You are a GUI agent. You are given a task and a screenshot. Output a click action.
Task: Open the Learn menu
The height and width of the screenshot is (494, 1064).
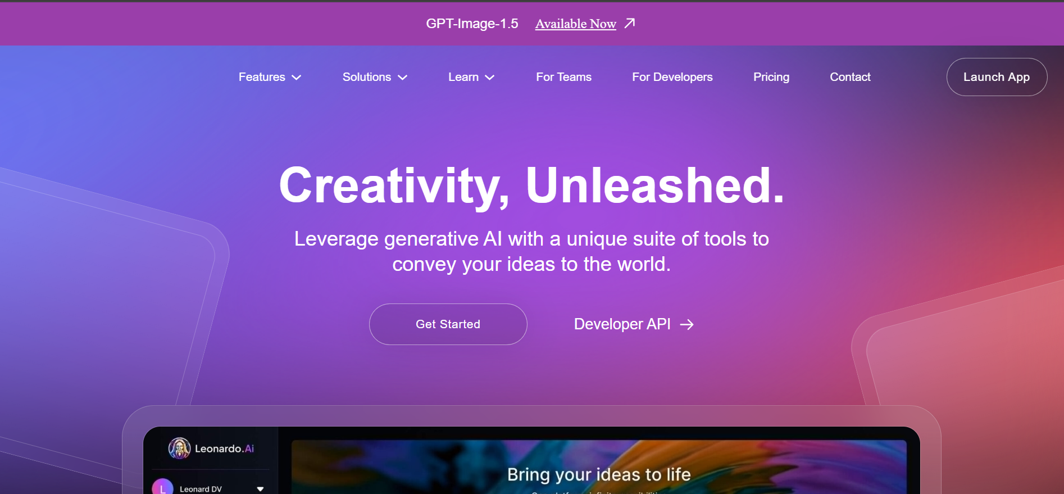[x=463, y=77]
